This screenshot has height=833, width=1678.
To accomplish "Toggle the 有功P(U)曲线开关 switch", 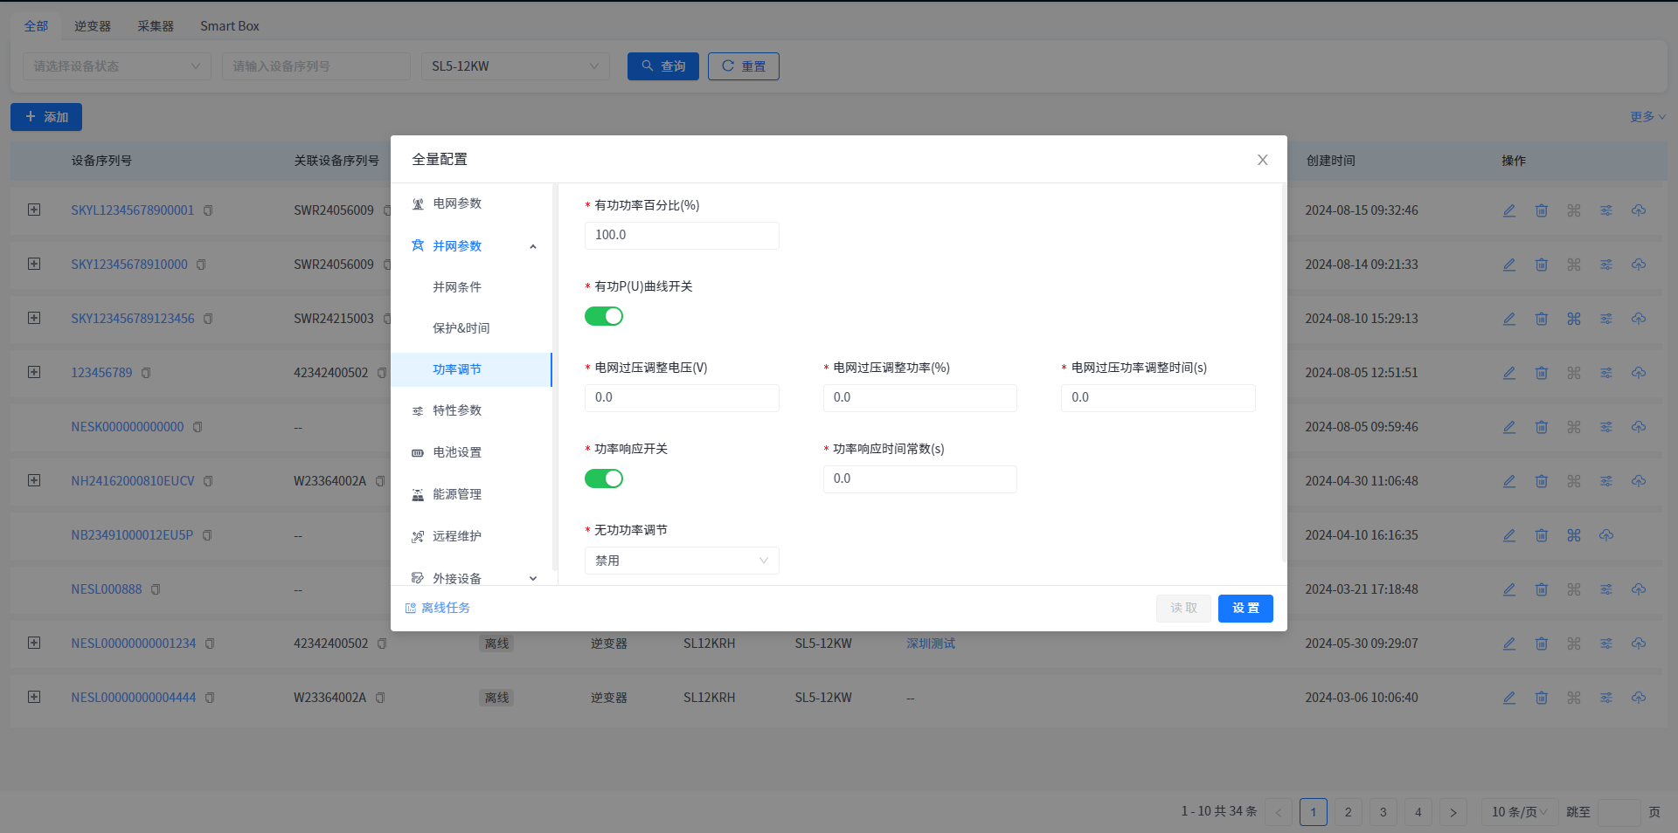I will [604, 316].
